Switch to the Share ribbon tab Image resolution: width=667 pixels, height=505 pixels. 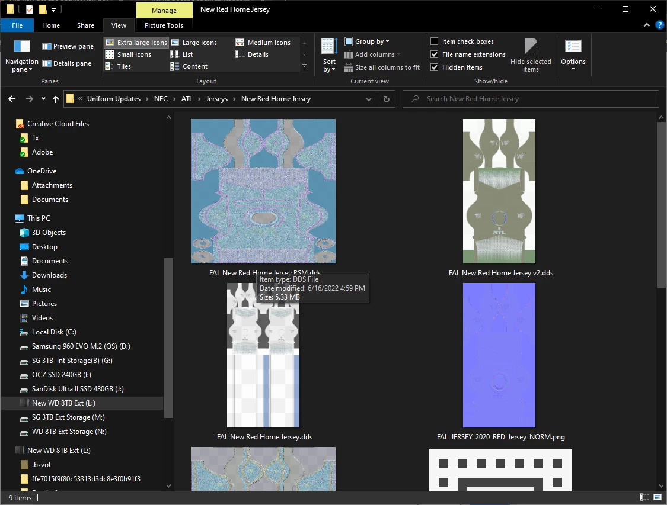coord(85,25)
